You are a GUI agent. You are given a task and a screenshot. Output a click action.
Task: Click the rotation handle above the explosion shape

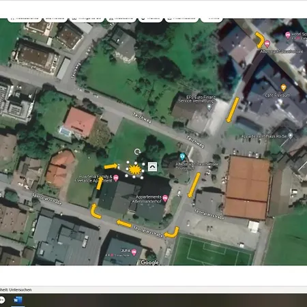(x=137, y=151)
